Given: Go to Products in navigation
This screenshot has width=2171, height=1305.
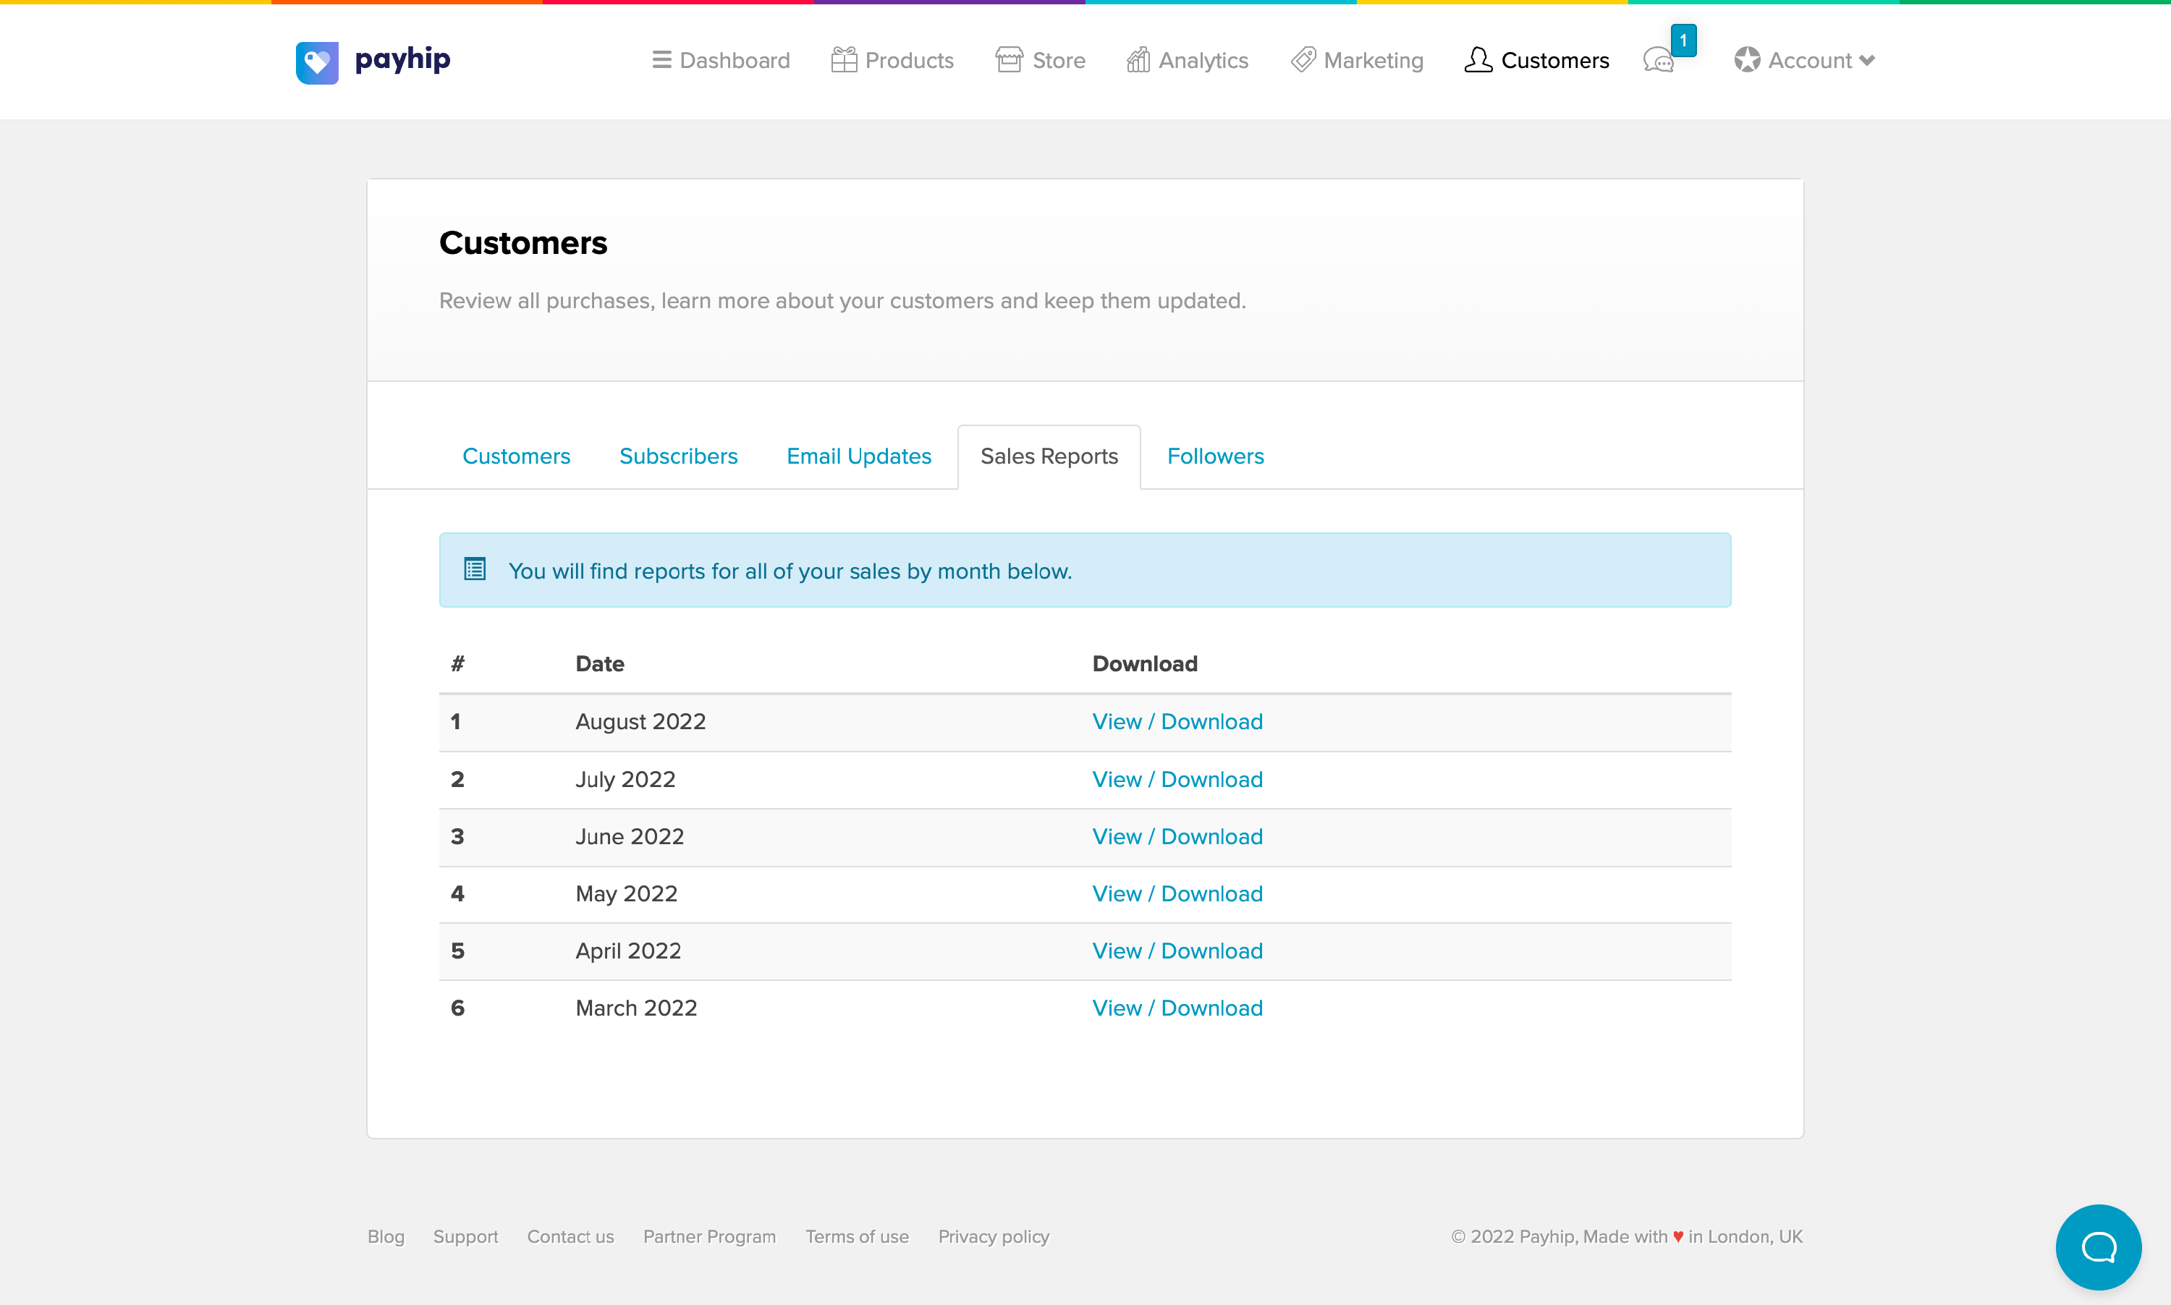Looking at the screenshot, I should pyautogui.click(x=892, y=60).
